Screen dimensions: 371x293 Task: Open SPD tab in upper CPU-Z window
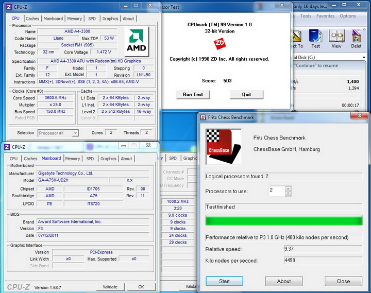tap(92, 19)
